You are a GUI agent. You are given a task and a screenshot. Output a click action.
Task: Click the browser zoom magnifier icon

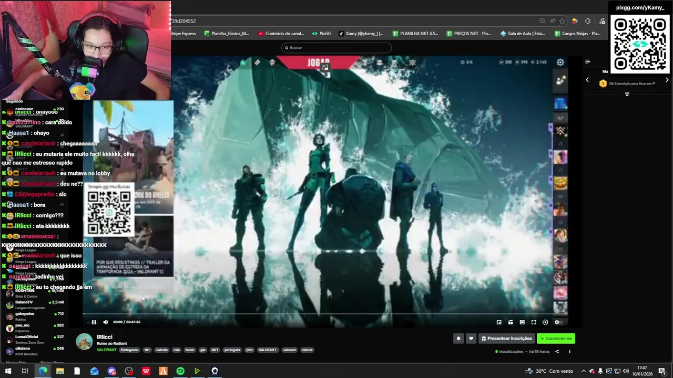542,21
